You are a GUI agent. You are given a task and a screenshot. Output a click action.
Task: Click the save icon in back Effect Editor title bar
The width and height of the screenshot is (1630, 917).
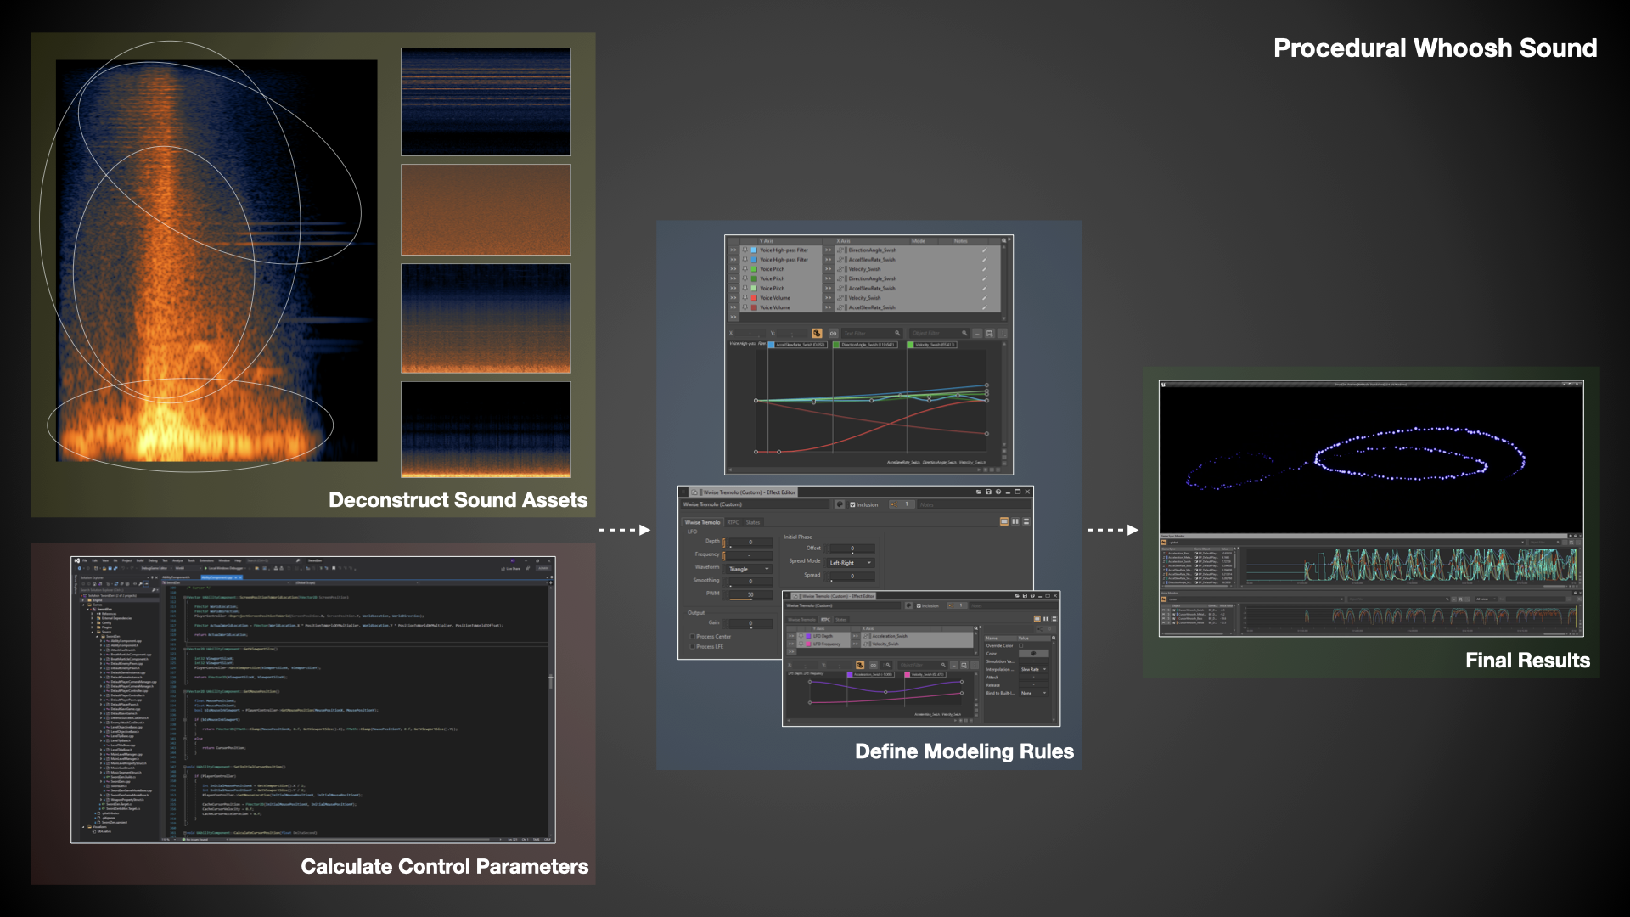988,492
